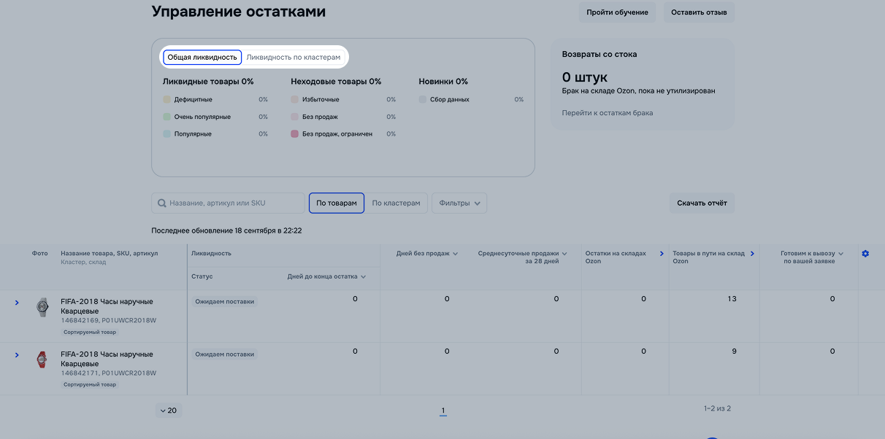The image size is (885, 439).
Task: Change rows per page from 20
Action: (x=167, y=411)
